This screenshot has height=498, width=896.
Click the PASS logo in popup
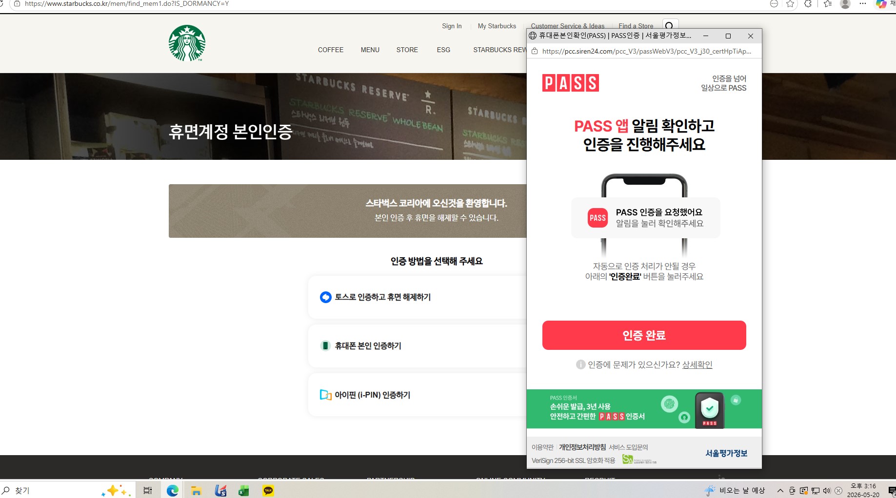coord(571,83)
